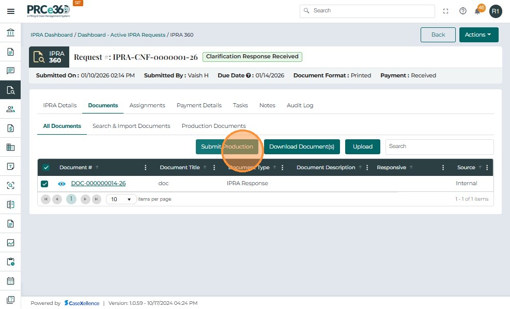This screenshot has width=510, height=309.
Task: Click Download Document(s) button
Action: pyautogui.click(x=302, y=147)
